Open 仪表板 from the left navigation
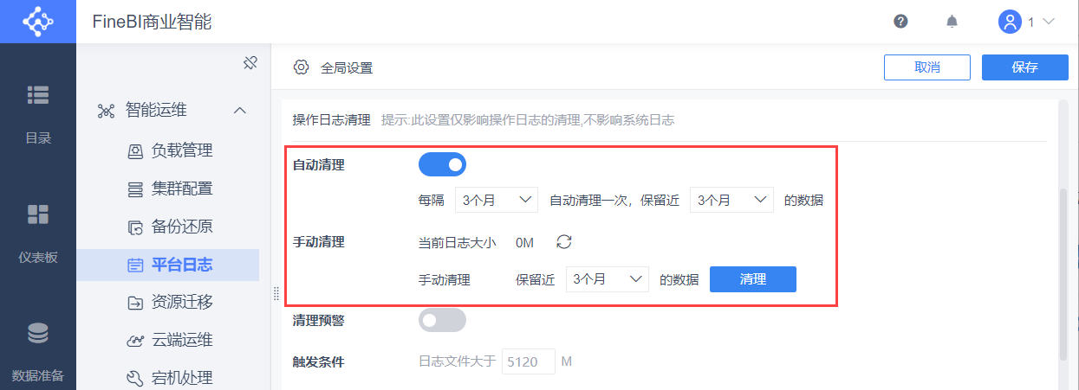Image resolution: width=1079 pixels, height=390 pixels. click(37, 232)
